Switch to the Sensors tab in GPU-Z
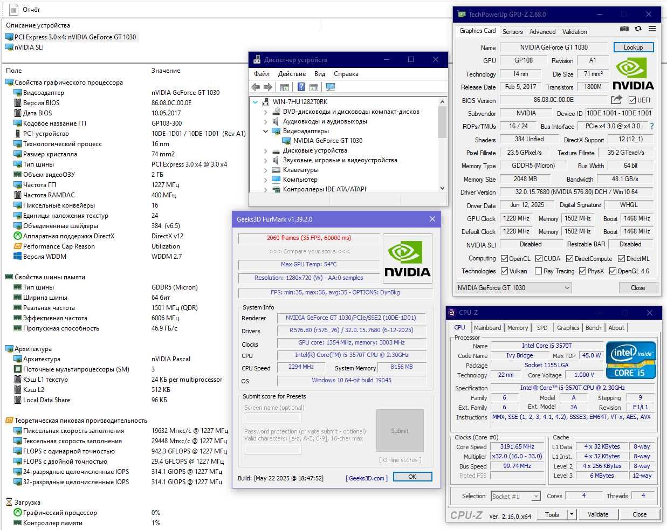The image size is (667, 530). click(512, 32)
